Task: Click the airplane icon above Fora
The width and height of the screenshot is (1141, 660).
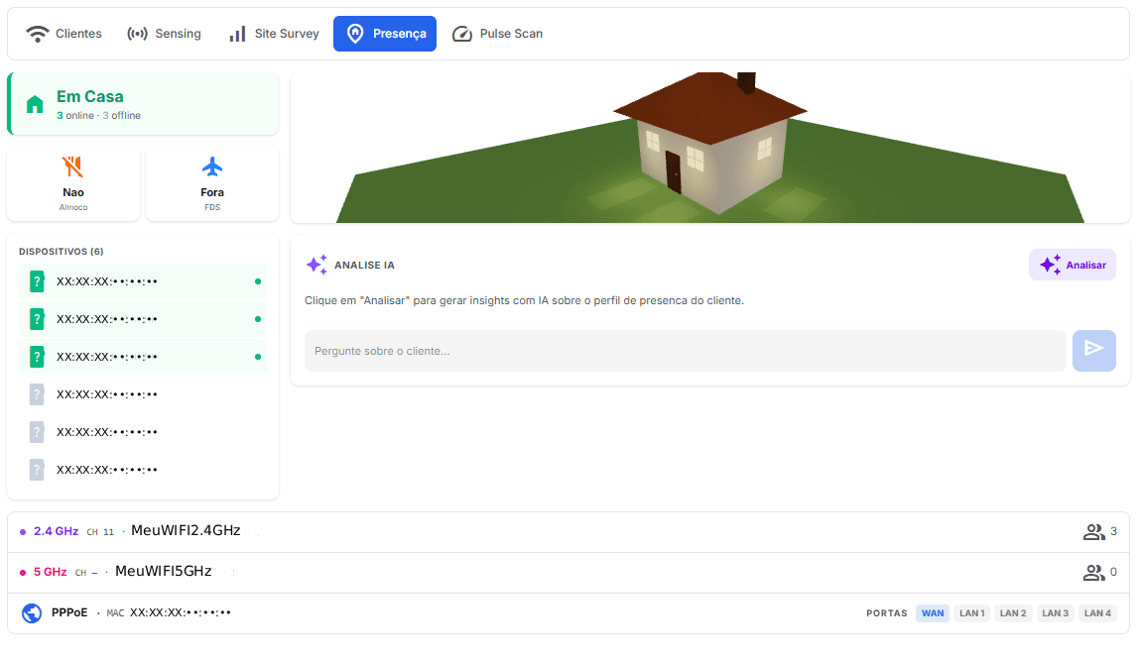Action: 212,167
